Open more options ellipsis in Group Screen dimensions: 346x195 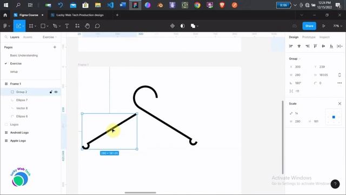tap(340, 83)
